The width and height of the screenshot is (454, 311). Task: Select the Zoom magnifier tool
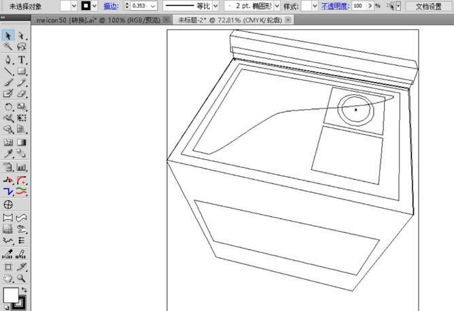point(22,278)
